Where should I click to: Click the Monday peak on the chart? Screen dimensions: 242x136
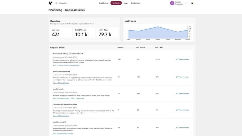click(x=158, y=27)
